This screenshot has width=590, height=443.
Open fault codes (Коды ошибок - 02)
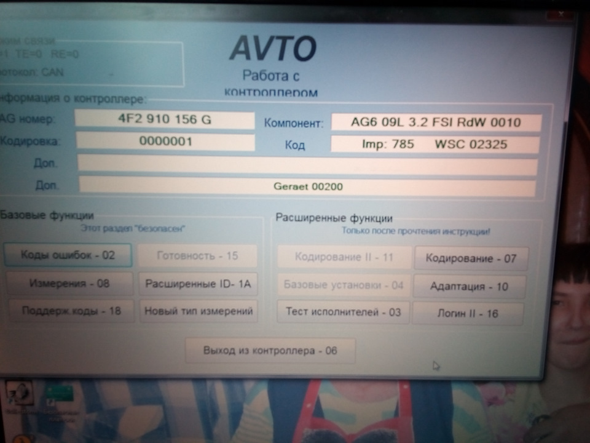click(x=68, y=255)
